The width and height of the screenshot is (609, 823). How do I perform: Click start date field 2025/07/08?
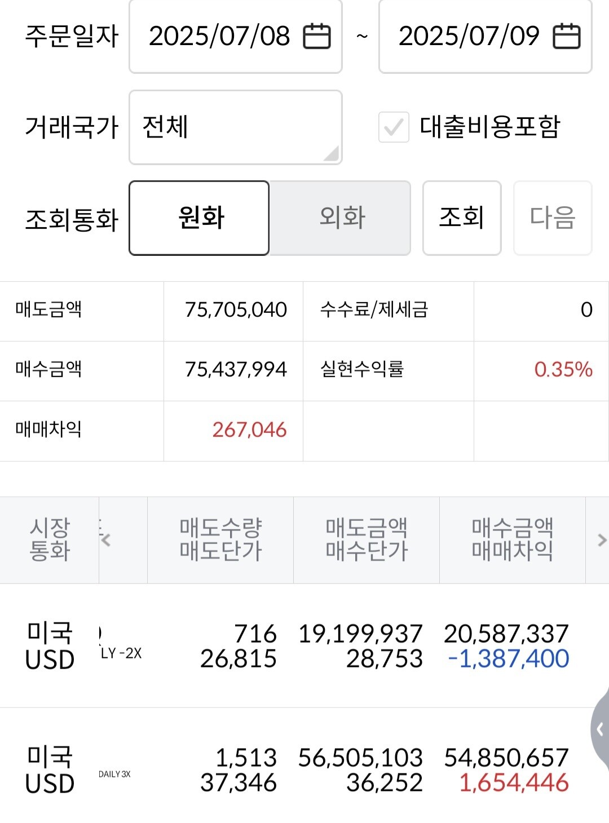[220, 37]
